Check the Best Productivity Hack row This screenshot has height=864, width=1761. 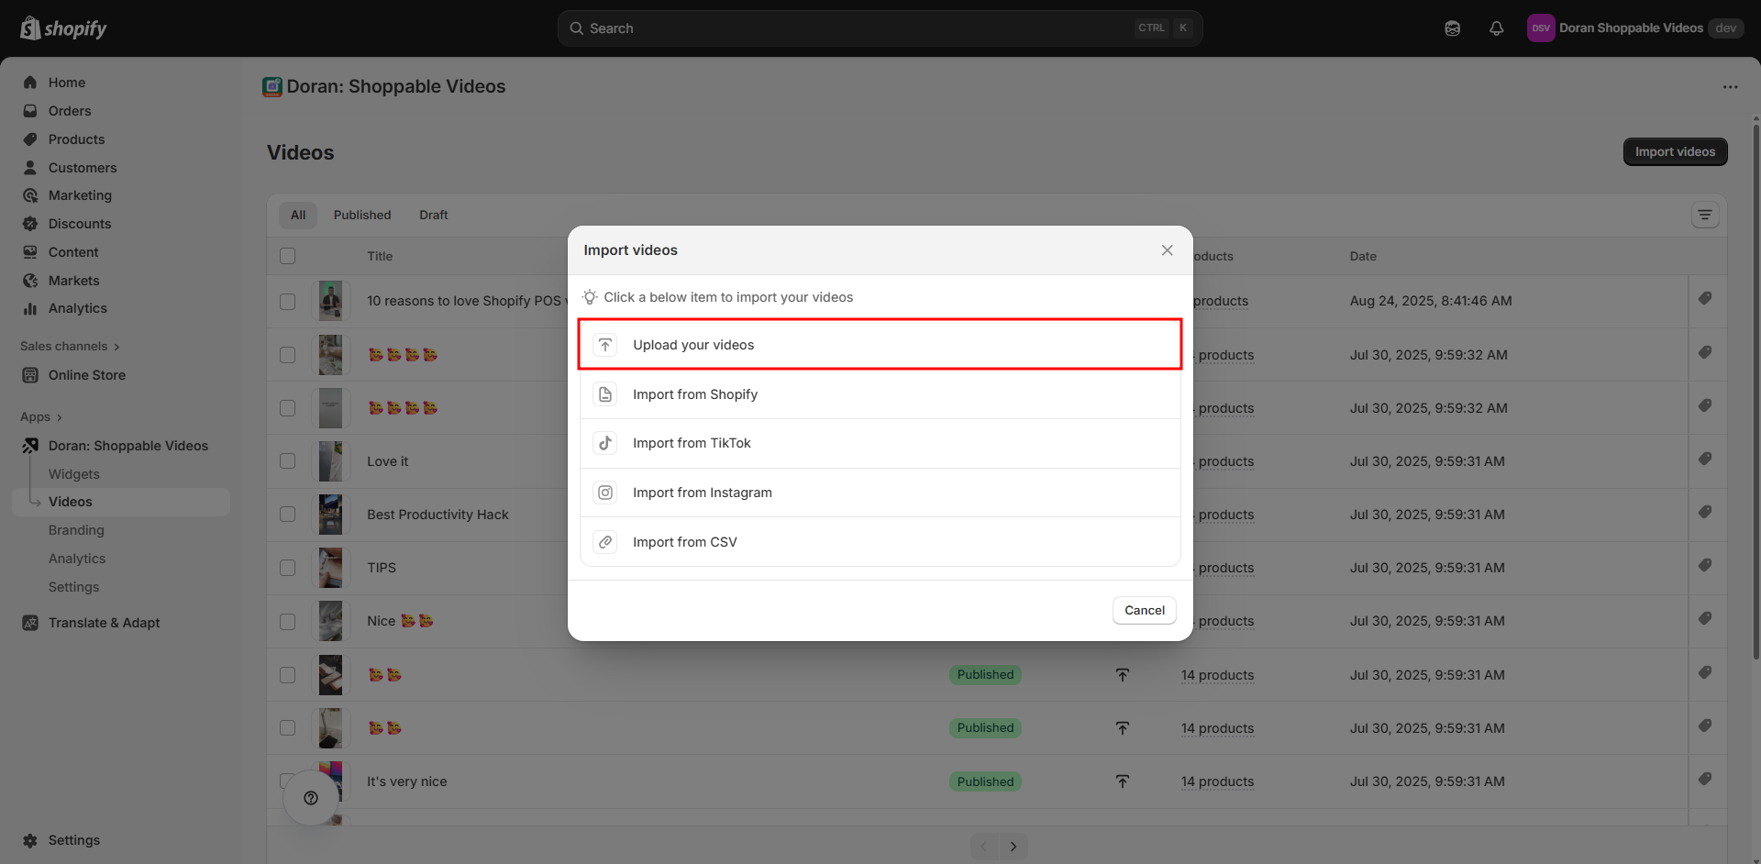(x=288, y=515)
